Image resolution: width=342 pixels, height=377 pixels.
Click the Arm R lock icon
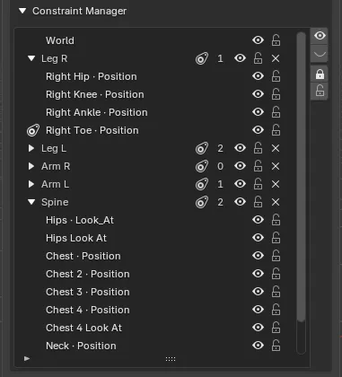[258, 166]
